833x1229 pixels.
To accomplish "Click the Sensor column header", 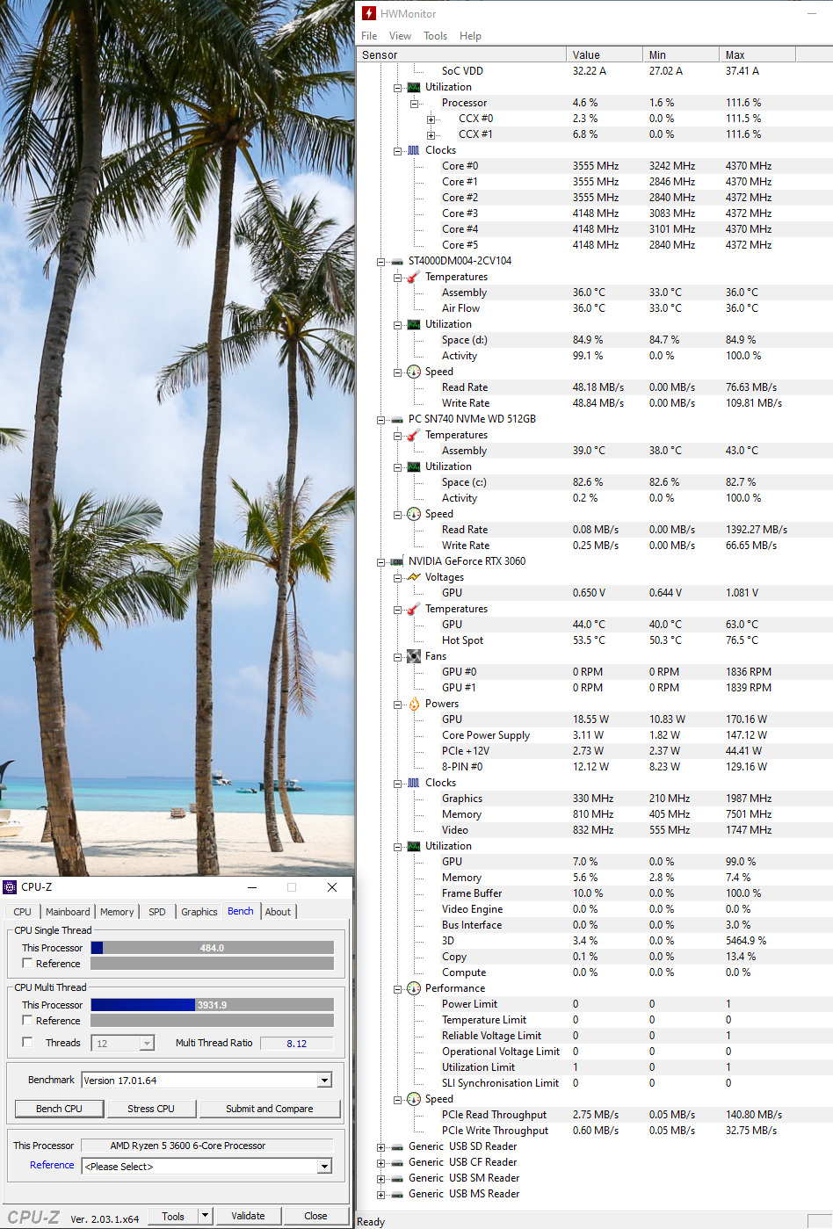I will tap(462, 54).
